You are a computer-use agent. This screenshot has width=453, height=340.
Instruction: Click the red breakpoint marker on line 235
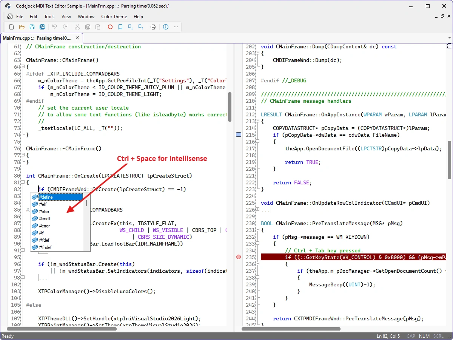click(238, 257)
